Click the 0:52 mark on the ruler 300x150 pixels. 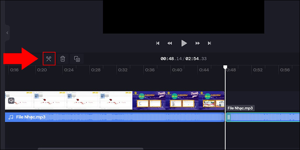coord(258,70)
